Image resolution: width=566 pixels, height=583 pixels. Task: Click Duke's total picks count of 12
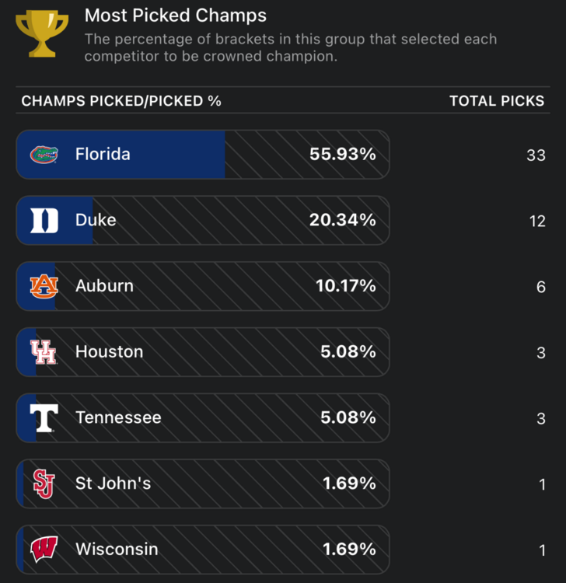coord(537,222)
